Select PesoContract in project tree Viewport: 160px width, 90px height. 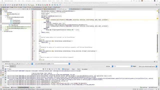click(16, 20)
